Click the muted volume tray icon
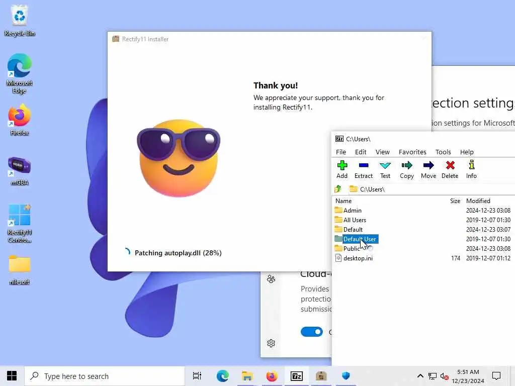The width and height of the screenshot is (515, 386). coord(444,376)
